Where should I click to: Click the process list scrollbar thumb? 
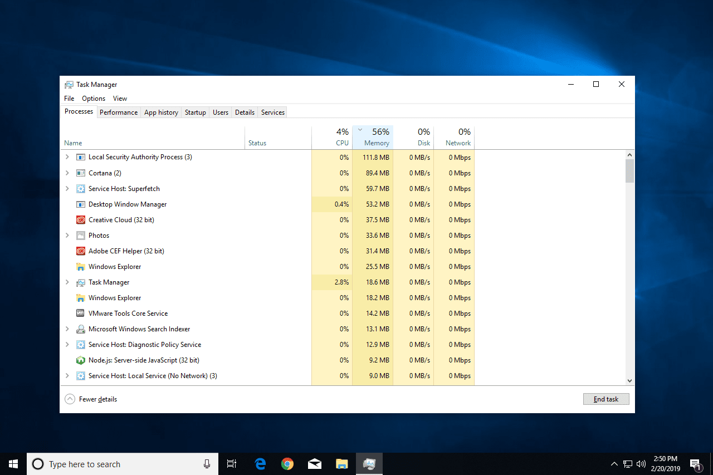point(629,172)
